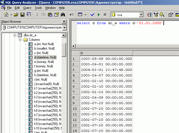Click the Object Browser scroll up arrow

64,35
